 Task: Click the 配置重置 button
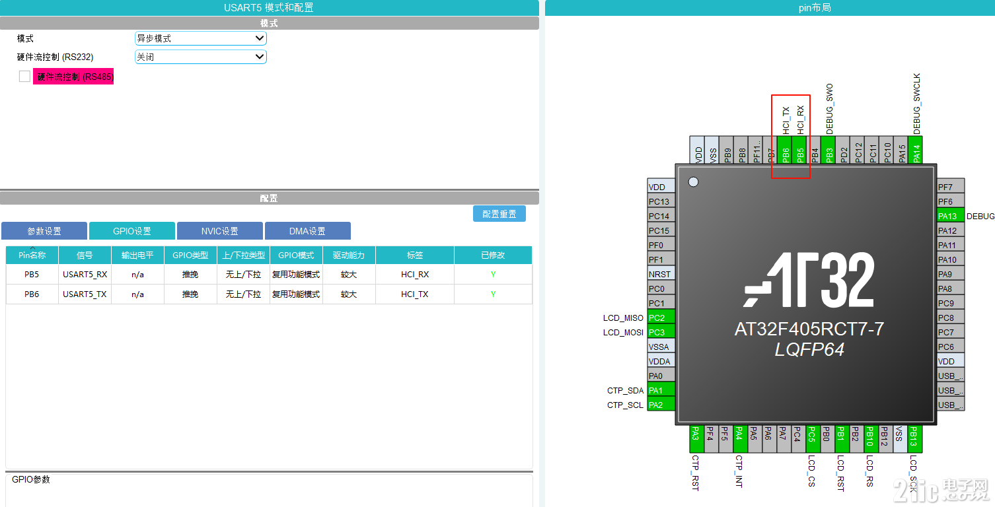click(499, 214)
